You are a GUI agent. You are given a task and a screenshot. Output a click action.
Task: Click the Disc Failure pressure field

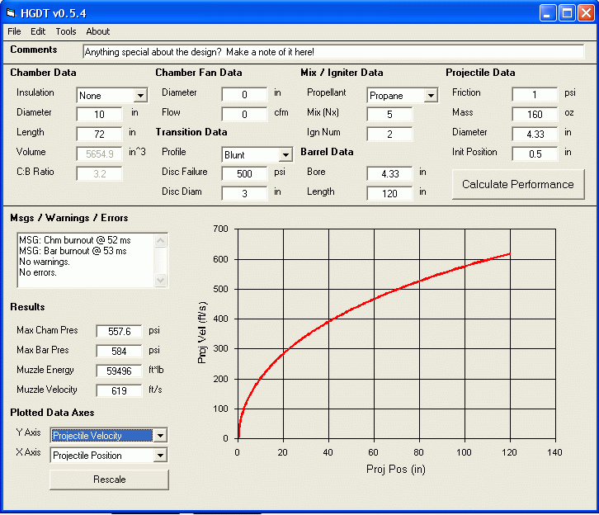click(244, 173)
